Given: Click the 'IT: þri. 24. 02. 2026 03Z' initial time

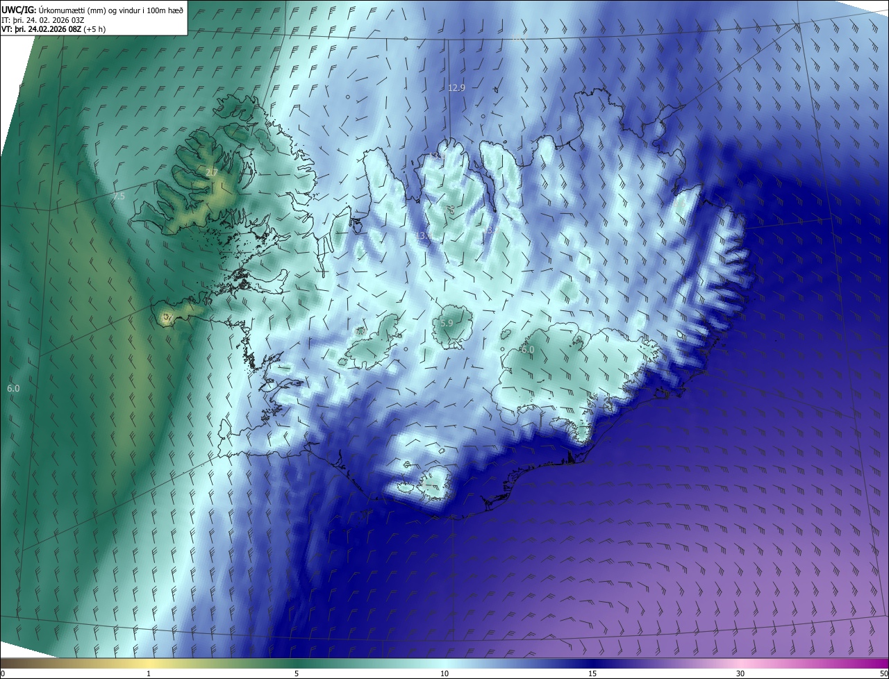Looking at the screenshot, I should click(x=43, y=20).
